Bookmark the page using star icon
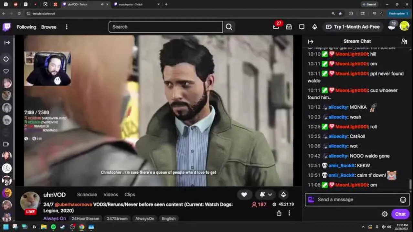Viewport: 413px width, 232px height. pyautogui.click(x=340, y=14)
